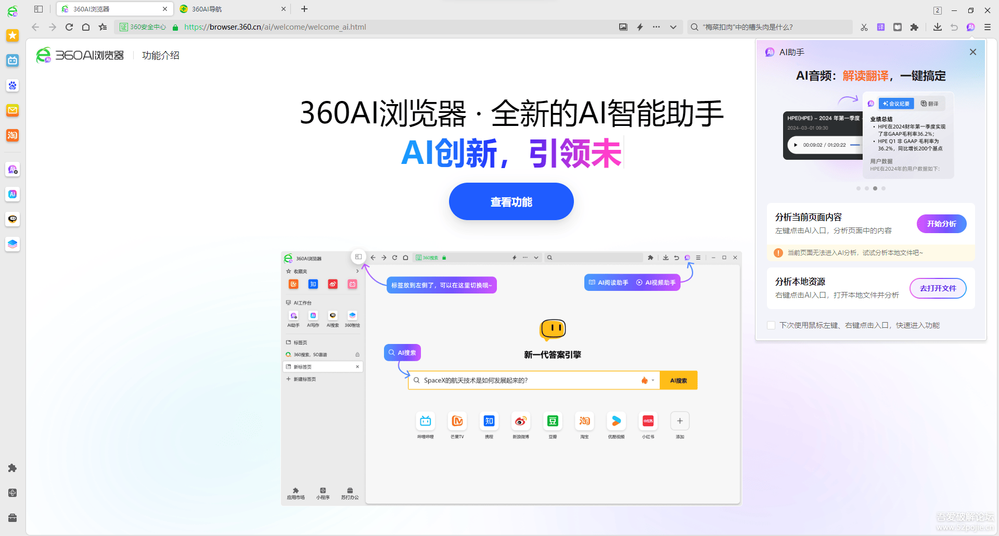Click the scissors screenshot tool icon

(x=864, y=27)
